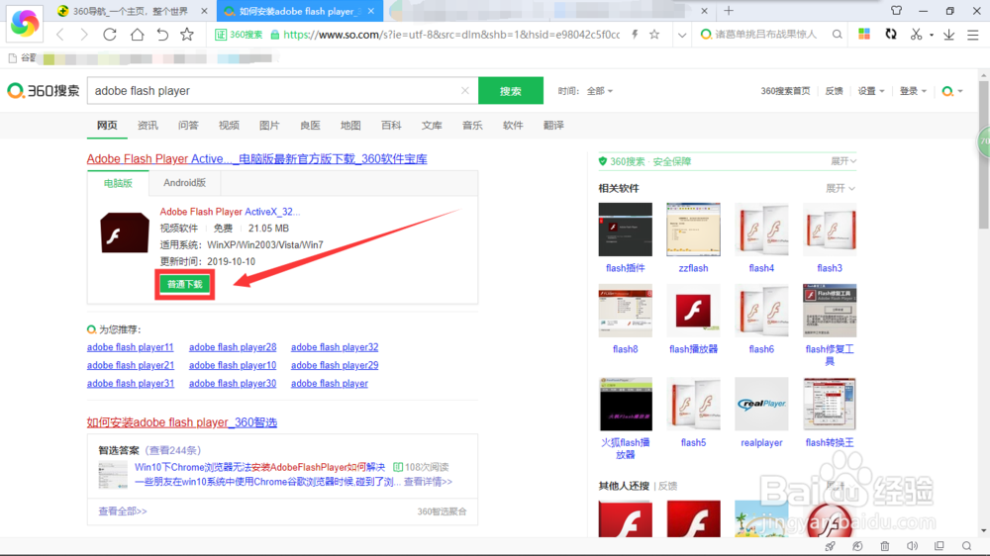Click the undo closed tab icon
This screenshot has height=556, width=990.
[x=162, y=35]
